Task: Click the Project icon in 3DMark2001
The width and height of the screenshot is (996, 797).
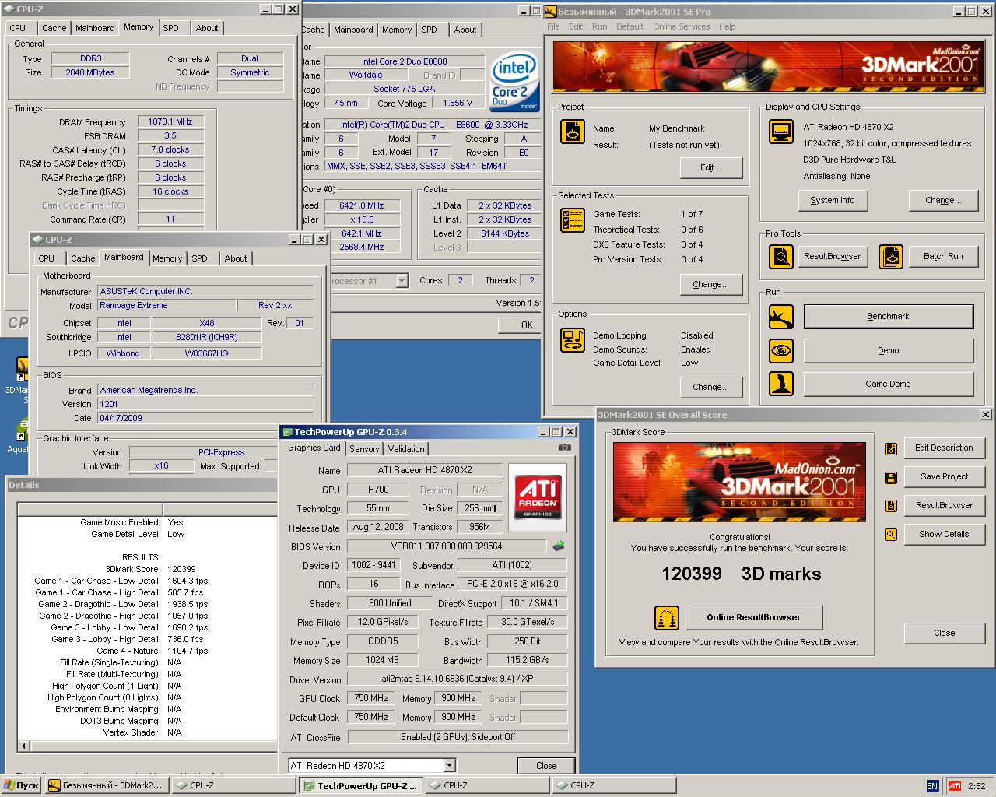Action: [x=573, y=132]
